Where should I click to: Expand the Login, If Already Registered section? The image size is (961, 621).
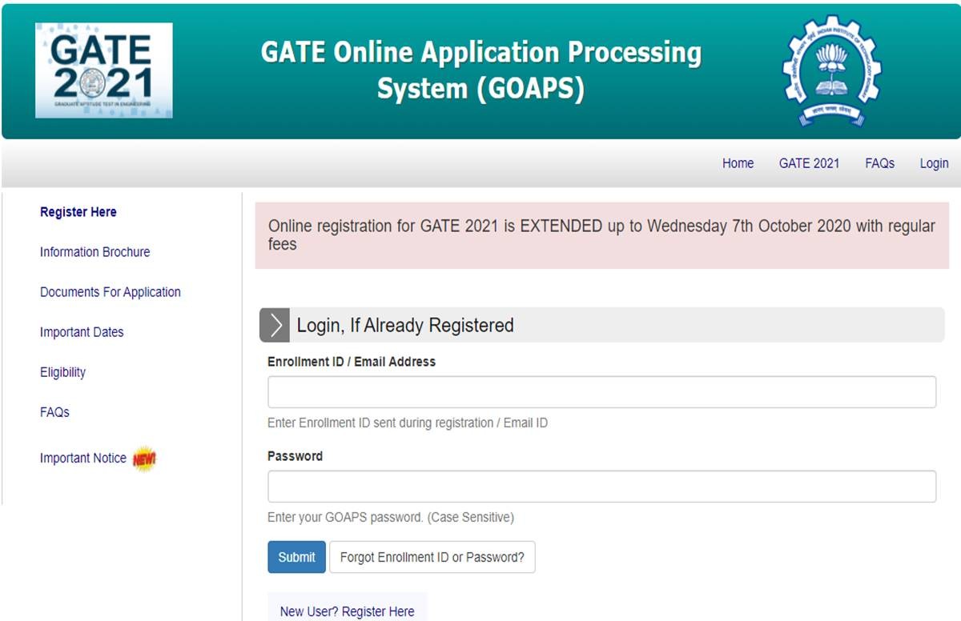[x=405, y=326]
